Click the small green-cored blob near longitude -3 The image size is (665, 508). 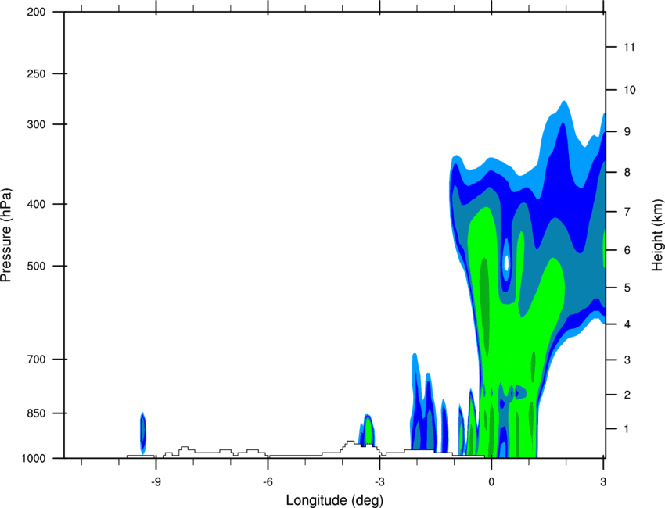point(367,430)
